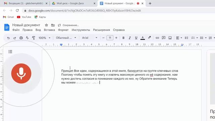Toggle Underline formatting
The image size is (215, 121).
[x=136, y=38]
